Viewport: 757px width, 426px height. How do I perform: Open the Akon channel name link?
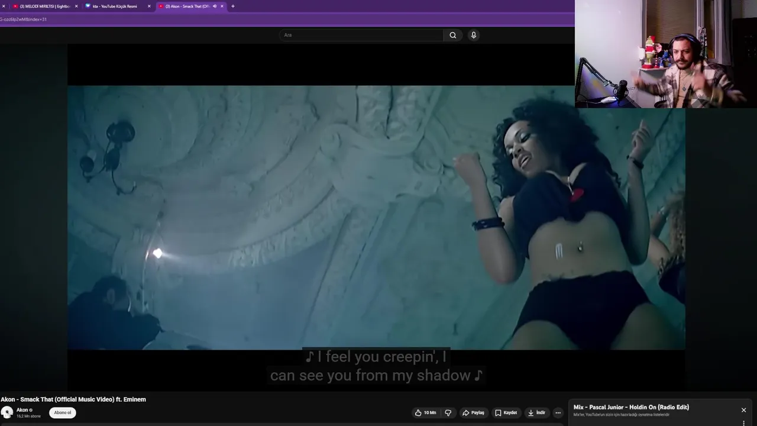(22, 410)
